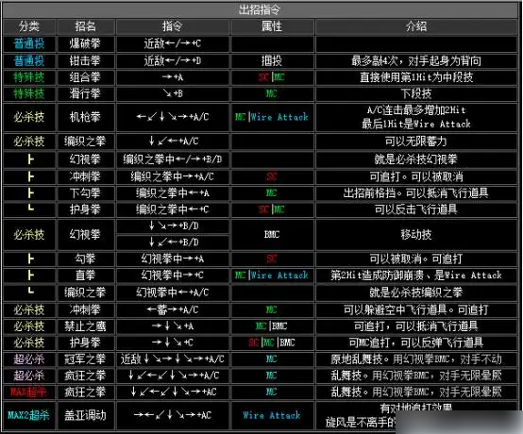Select the 爆破拳 move name cell

pos(85,43)
